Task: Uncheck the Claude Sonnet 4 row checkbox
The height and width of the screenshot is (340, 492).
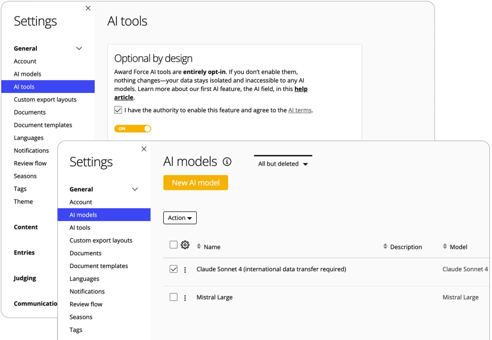Action: (174, 269)
